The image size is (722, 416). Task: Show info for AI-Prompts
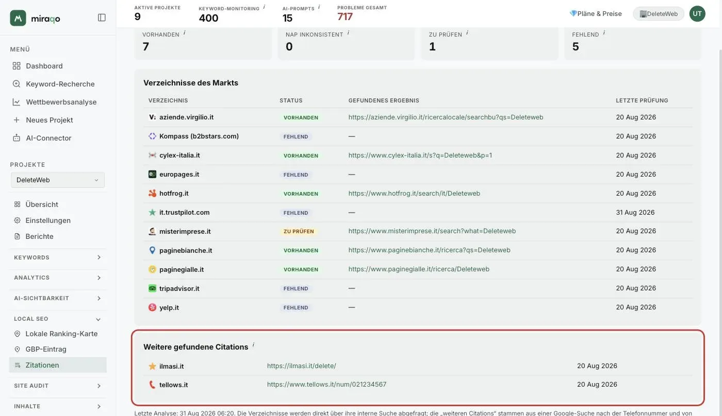(319, 7)
